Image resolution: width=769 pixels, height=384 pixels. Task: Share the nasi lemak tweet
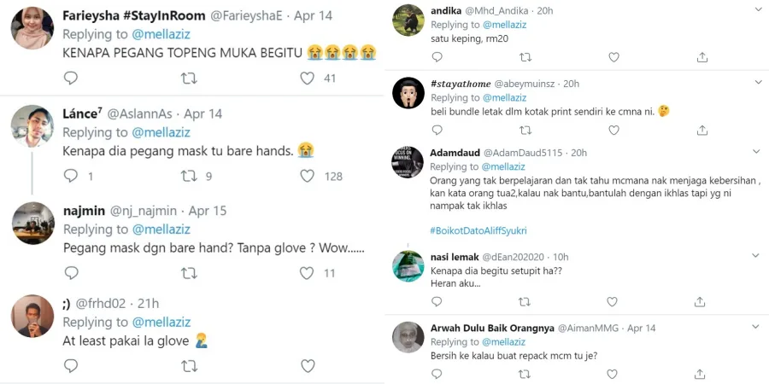(x=701, y=301)
